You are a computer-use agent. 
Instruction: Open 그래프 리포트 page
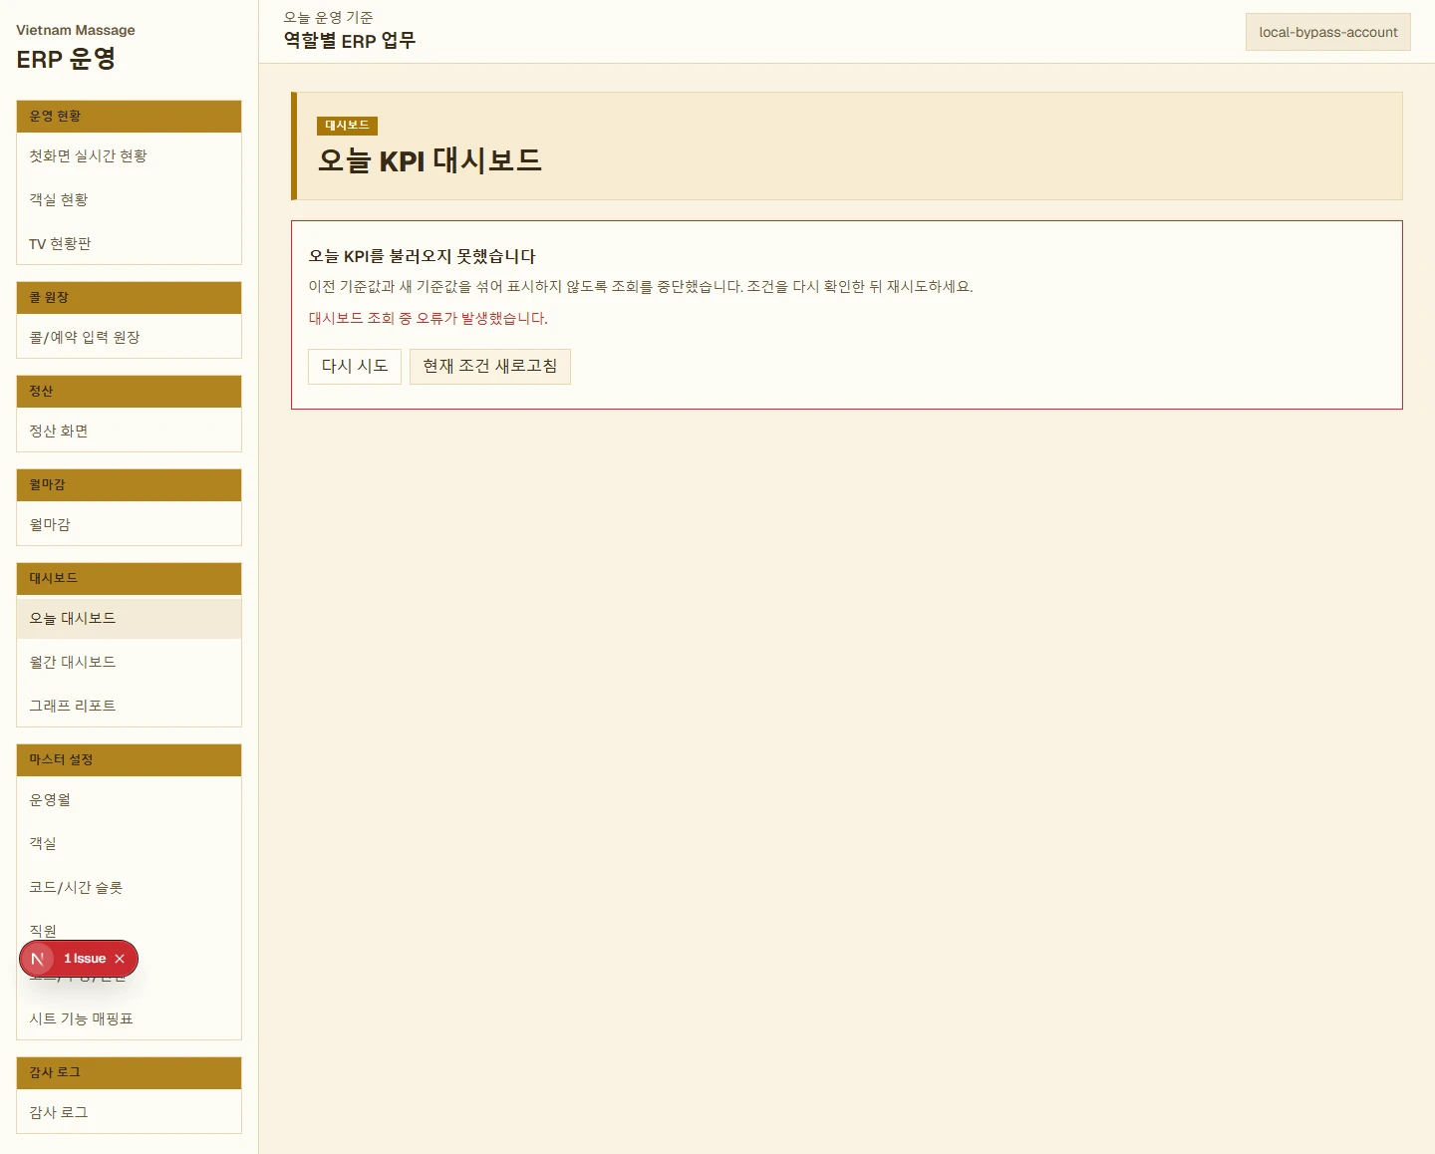[129, 706]
